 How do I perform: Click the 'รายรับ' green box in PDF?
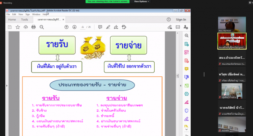pyautogui.click(x=57, y=45)
